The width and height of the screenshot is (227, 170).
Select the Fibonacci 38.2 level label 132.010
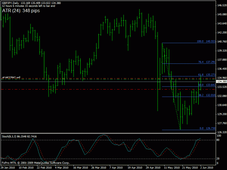[x=207, y=95]
